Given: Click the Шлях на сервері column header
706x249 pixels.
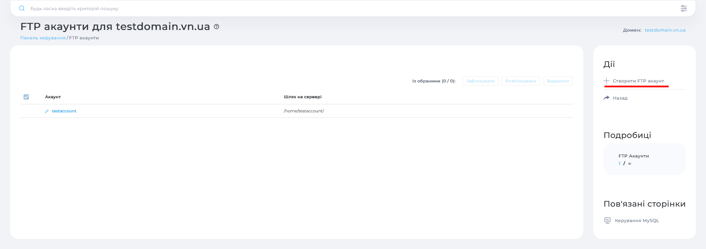Looking at the screenshot, I should tap(303, 97).
